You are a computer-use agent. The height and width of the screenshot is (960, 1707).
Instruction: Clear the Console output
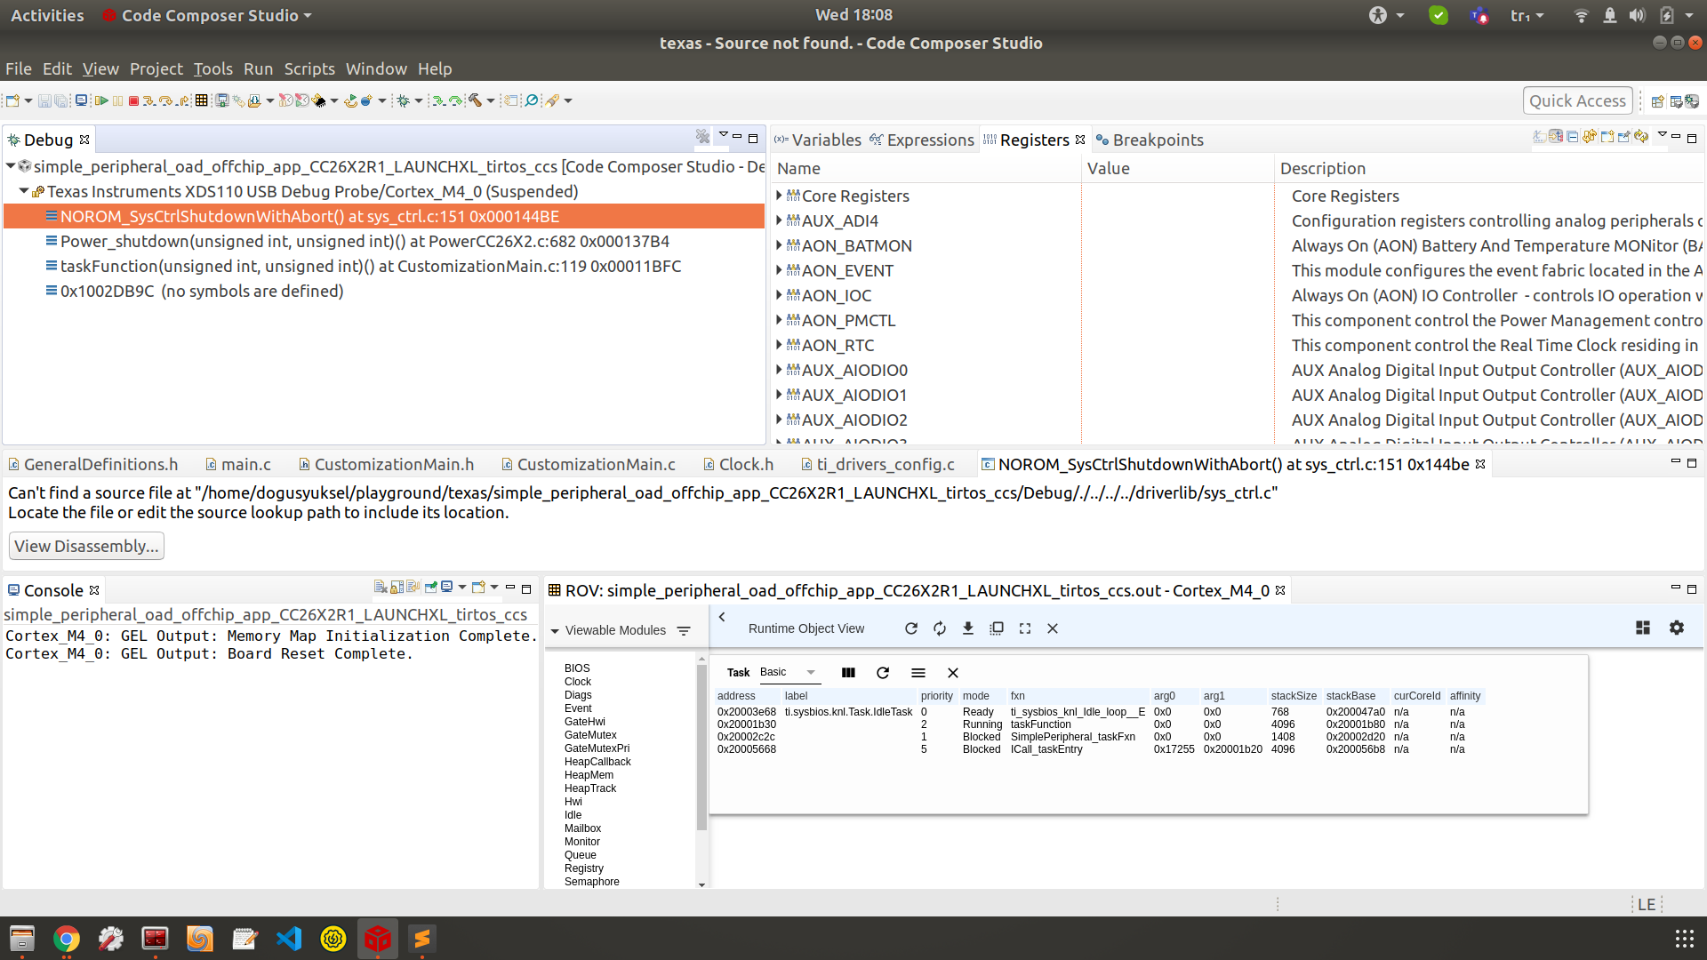381,587
